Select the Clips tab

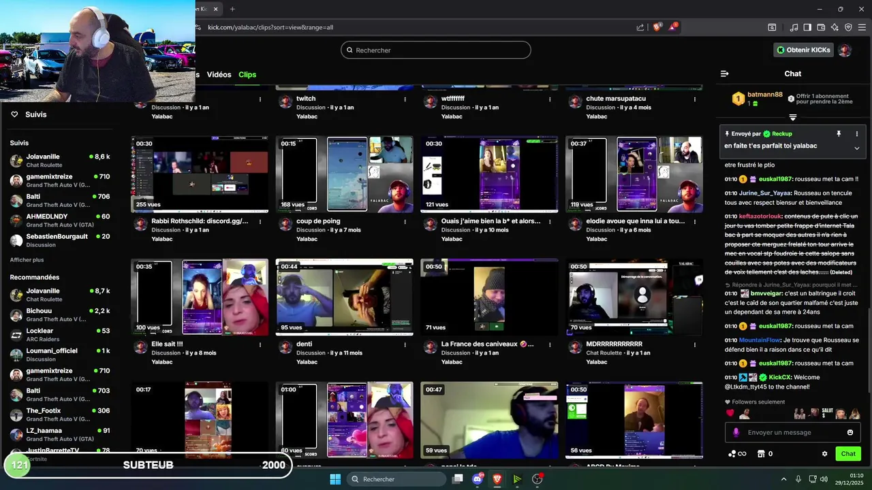point(247,74)
